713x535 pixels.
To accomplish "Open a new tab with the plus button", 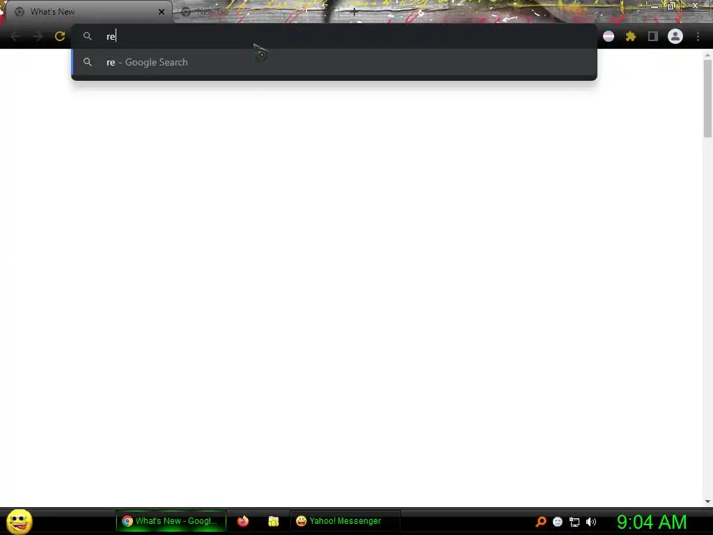I will pyautogui.click(x=354, y=13).
